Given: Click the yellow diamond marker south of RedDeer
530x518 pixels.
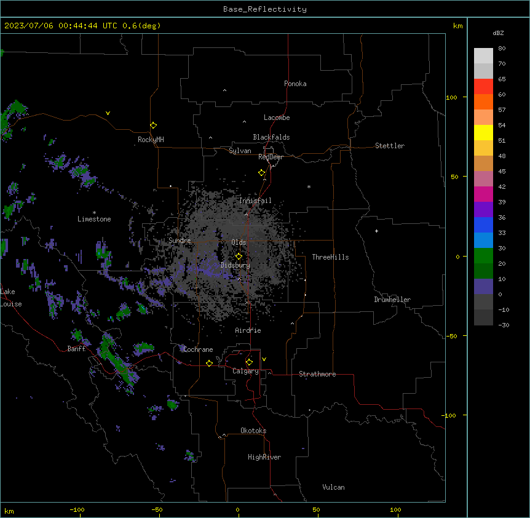Looking at the screenshot, I should point(262,173).
